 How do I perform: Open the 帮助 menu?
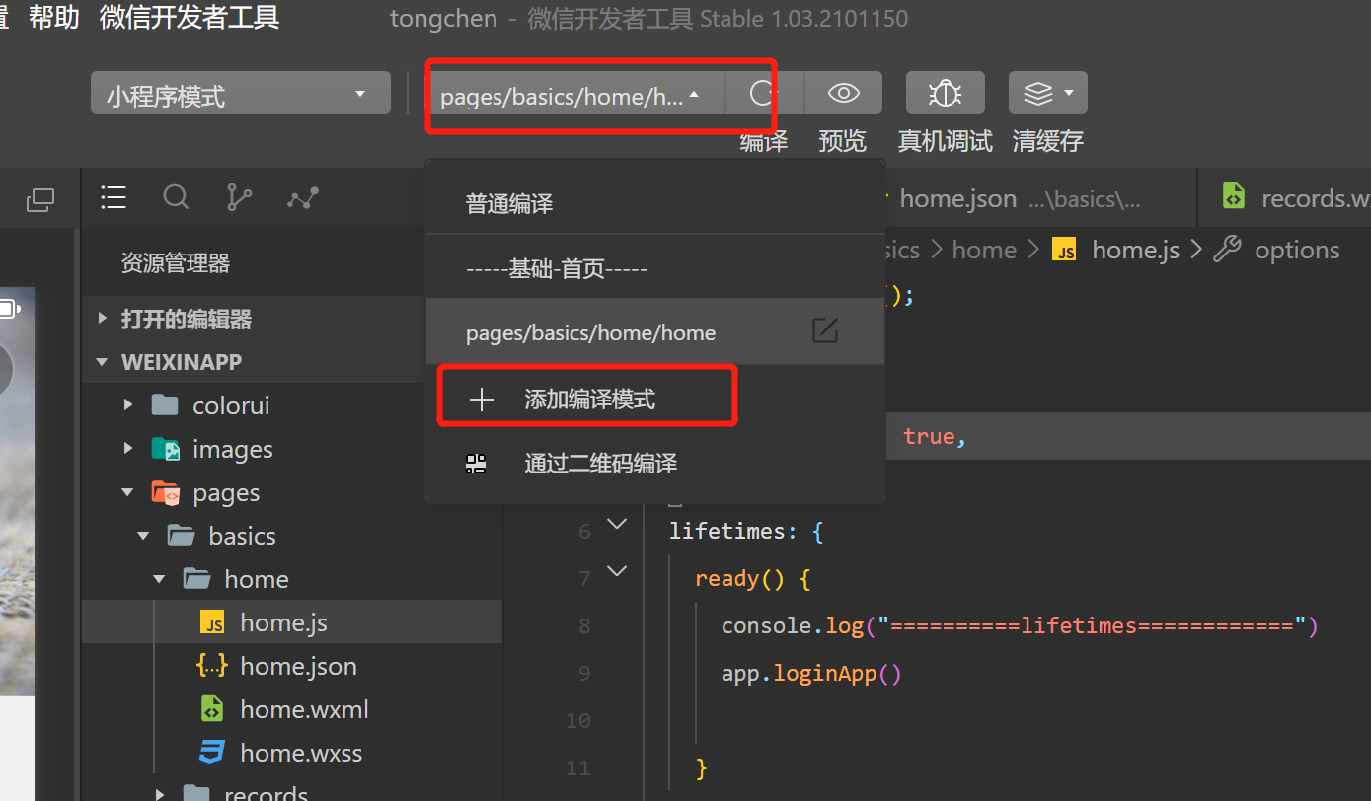click(54, 18)
